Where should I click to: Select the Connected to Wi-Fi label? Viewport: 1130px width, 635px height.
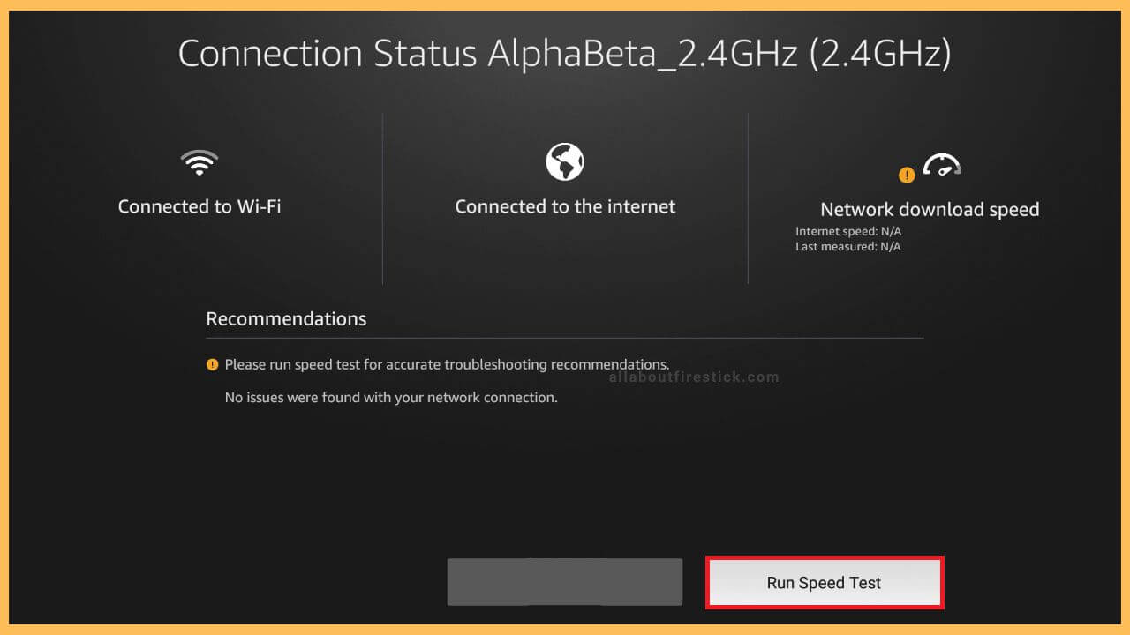point(200,206)
